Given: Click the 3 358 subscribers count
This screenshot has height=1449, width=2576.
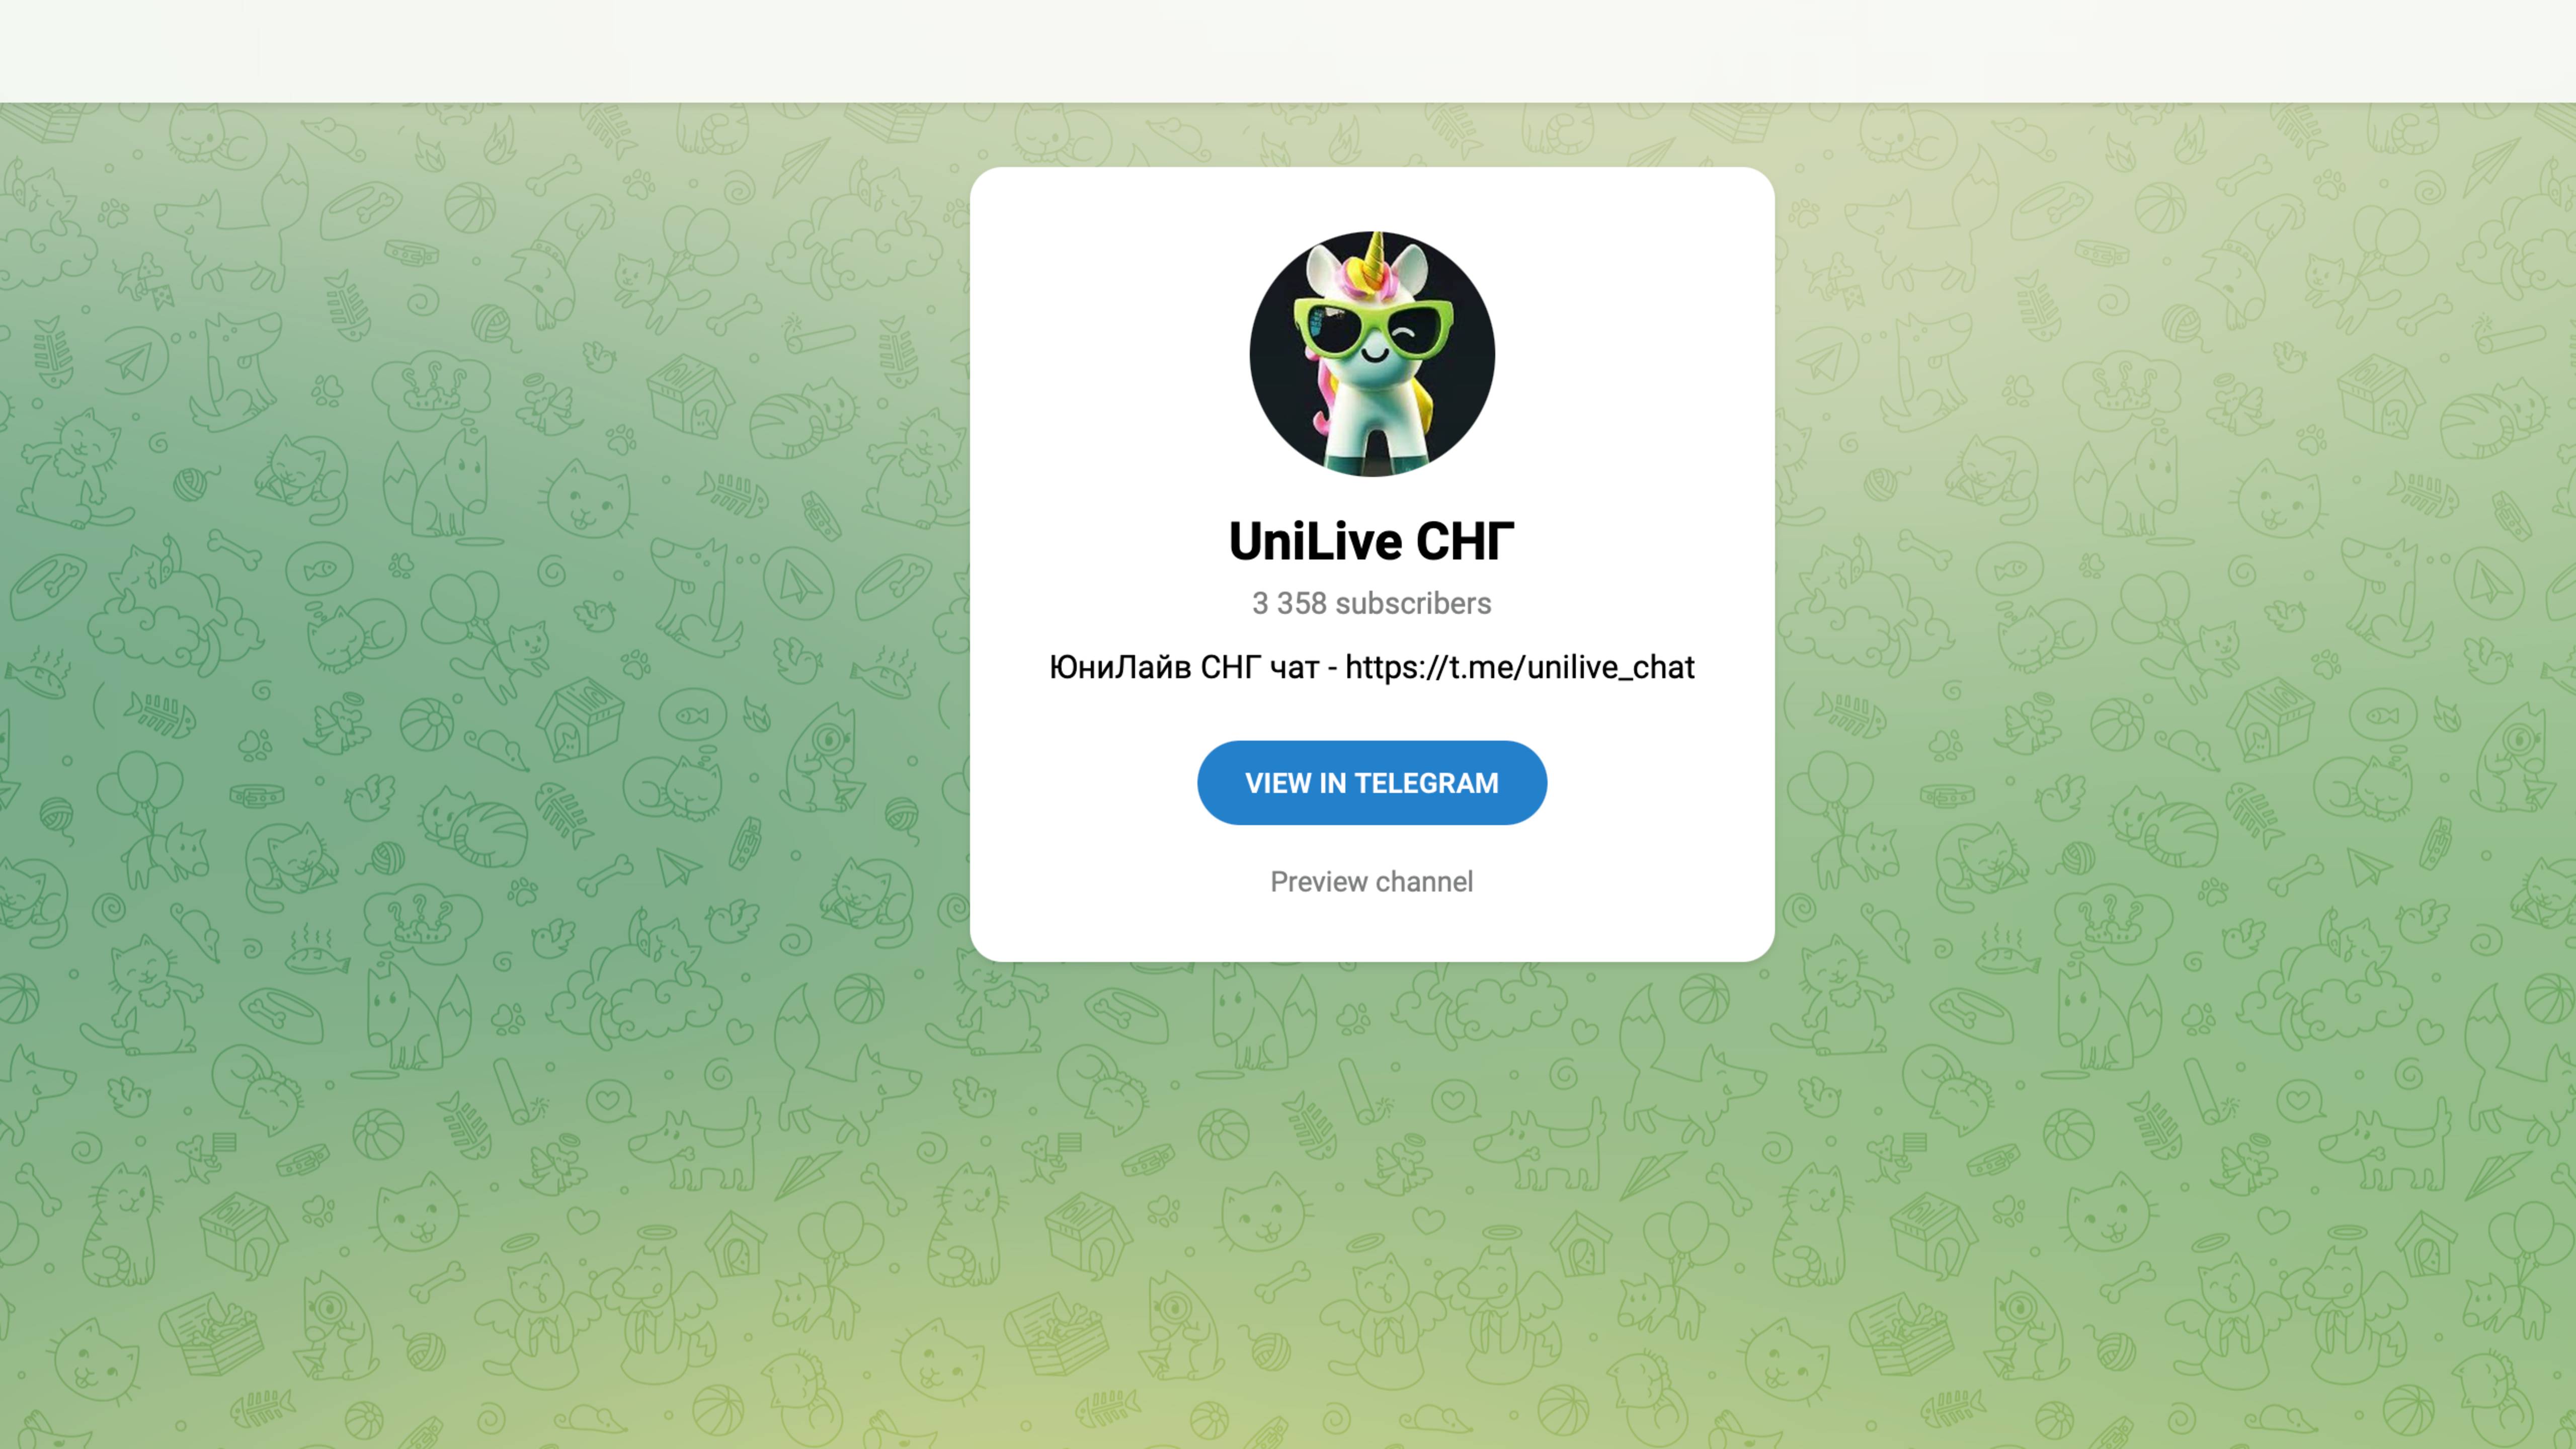Looking at the screenshot, I should coord(1372,604).
